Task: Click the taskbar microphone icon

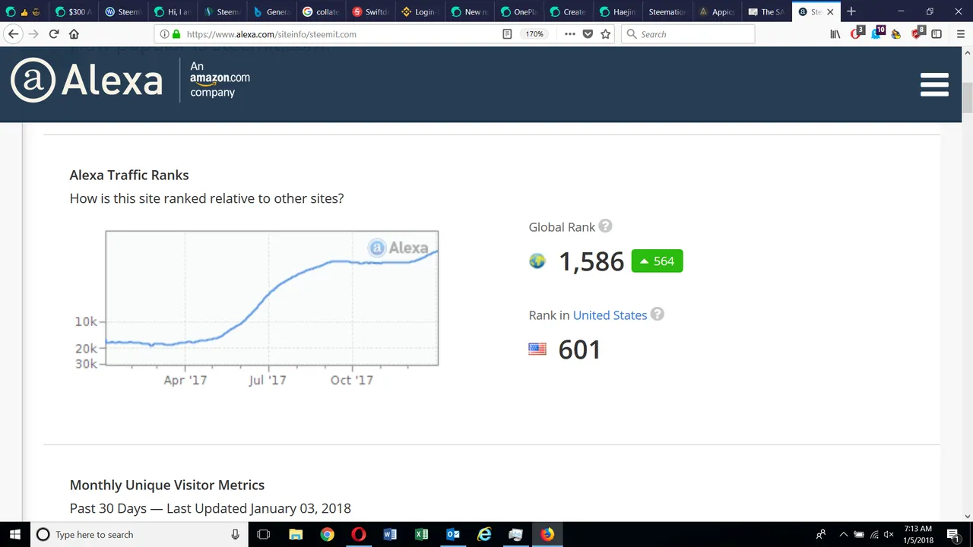Action: pyautogui.click(x=235, y=534)
